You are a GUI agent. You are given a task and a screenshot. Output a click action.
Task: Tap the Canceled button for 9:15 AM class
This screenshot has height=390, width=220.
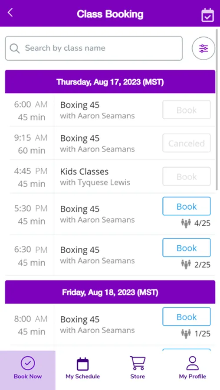(187, 143)
